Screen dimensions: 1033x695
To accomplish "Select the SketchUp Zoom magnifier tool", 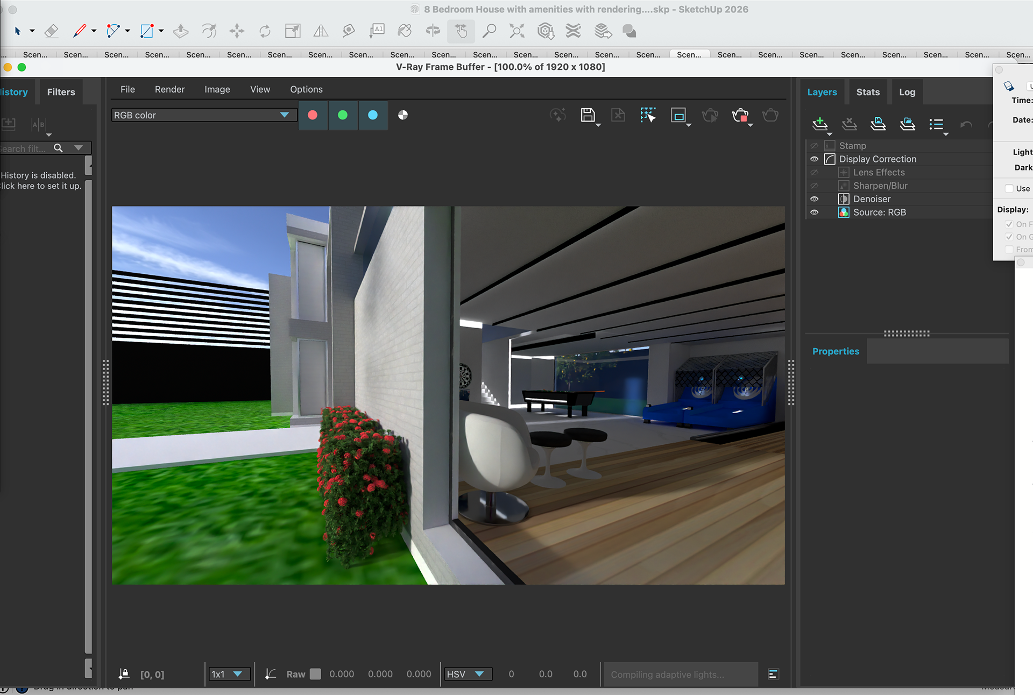I will coord(489,31).
